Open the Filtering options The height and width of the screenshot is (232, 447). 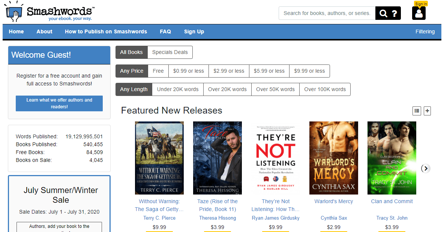425,31
